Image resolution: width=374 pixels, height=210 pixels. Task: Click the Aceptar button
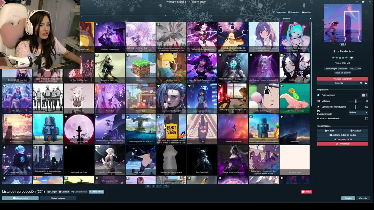[348, 198]
